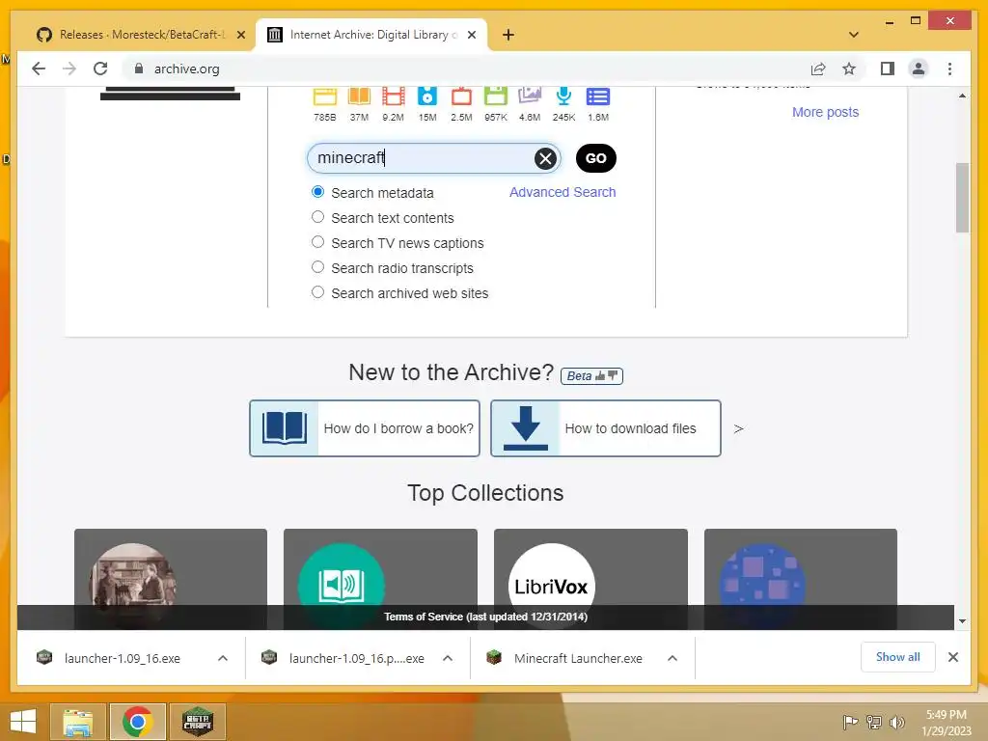
Task: Open a new browser tab
Action: coord(508,35)
